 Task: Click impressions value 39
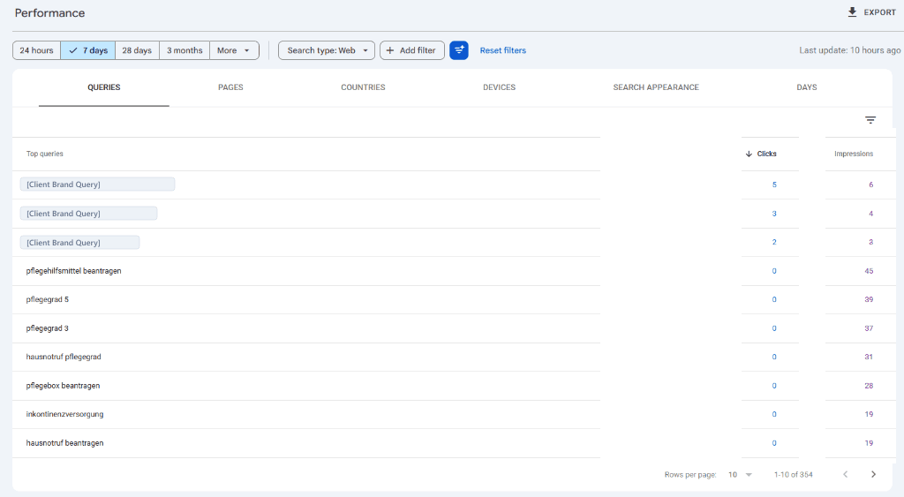point(869,300)
